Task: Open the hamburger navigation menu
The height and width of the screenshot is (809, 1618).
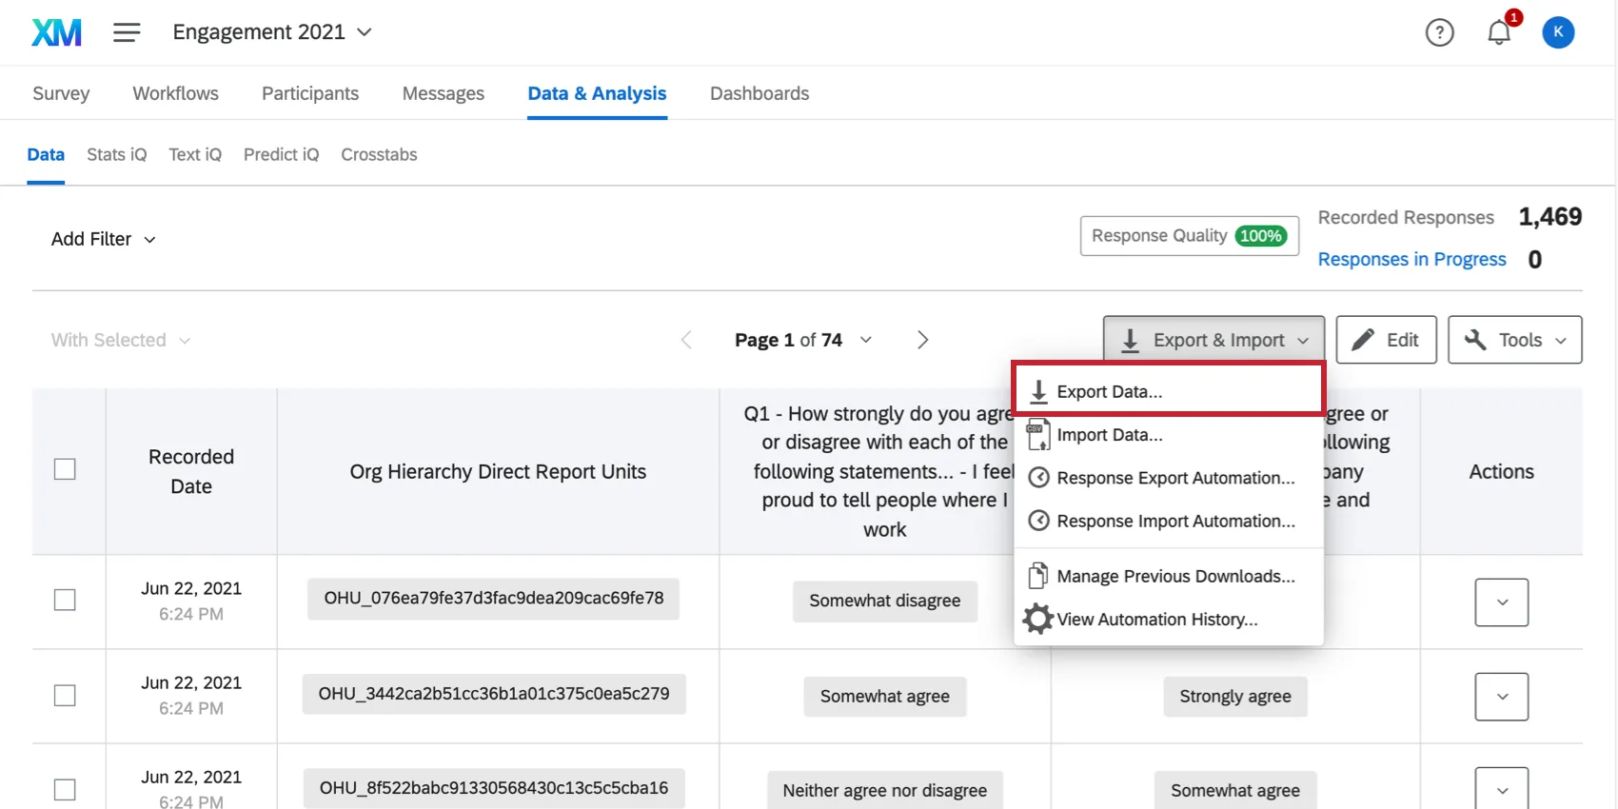Action: pos(127,32)
